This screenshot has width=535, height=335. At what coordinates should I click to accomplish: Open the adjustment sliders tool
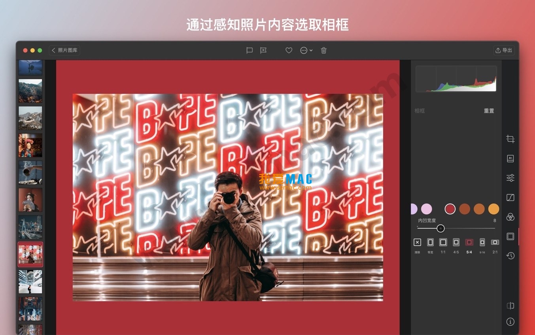(510, 178)
